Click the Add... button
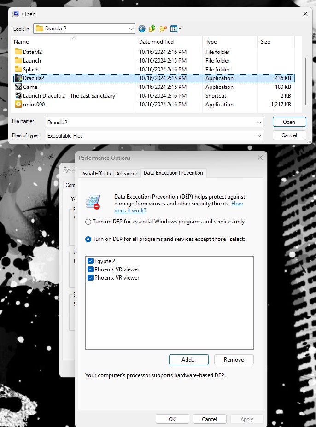Viewport: 316px width, 427px height. tap(189, 360)
